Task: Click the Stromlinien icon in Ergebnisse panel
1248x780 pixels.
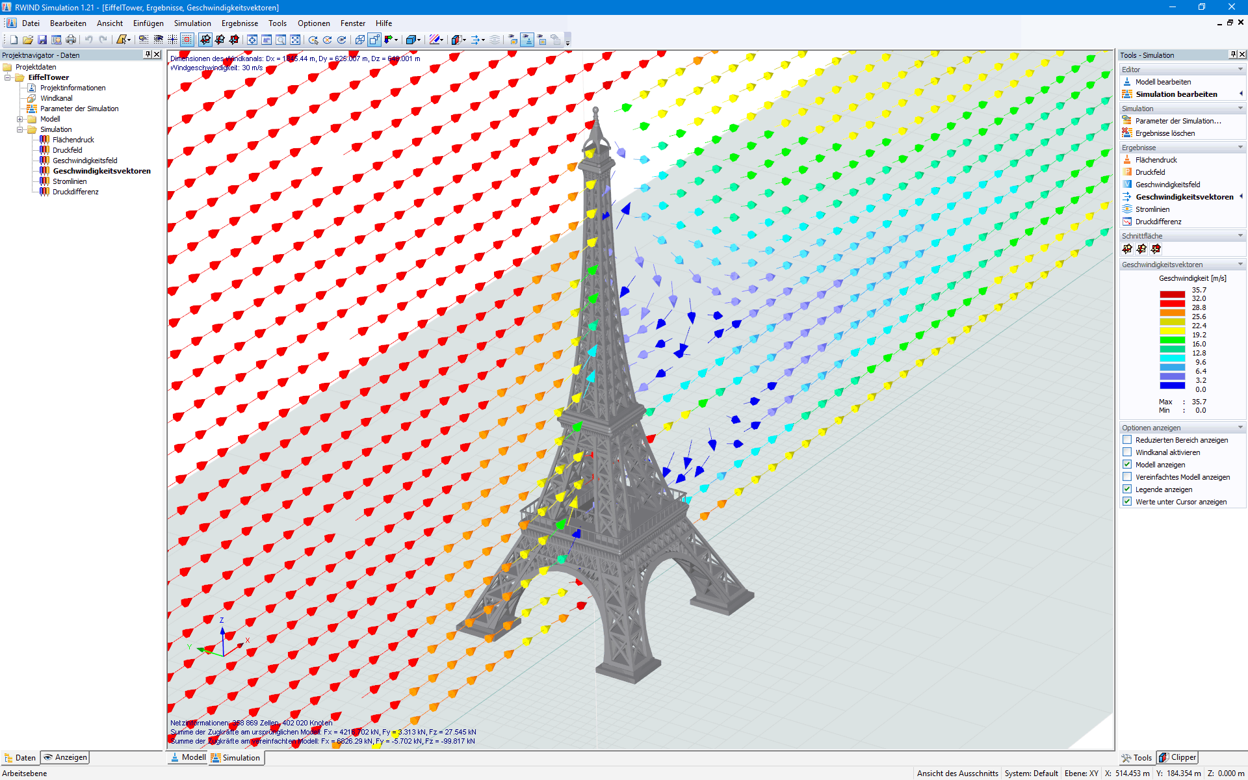Action: pyautogui.click(x=1127, y=209)
